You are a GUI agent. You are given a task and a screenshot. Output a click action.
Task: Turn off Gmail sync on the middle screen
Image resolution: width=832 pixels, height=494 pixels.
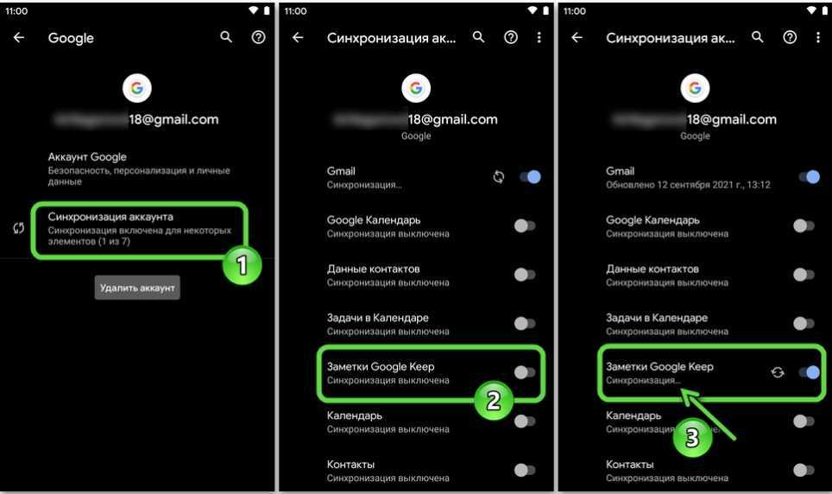click(x=530, y=177)
